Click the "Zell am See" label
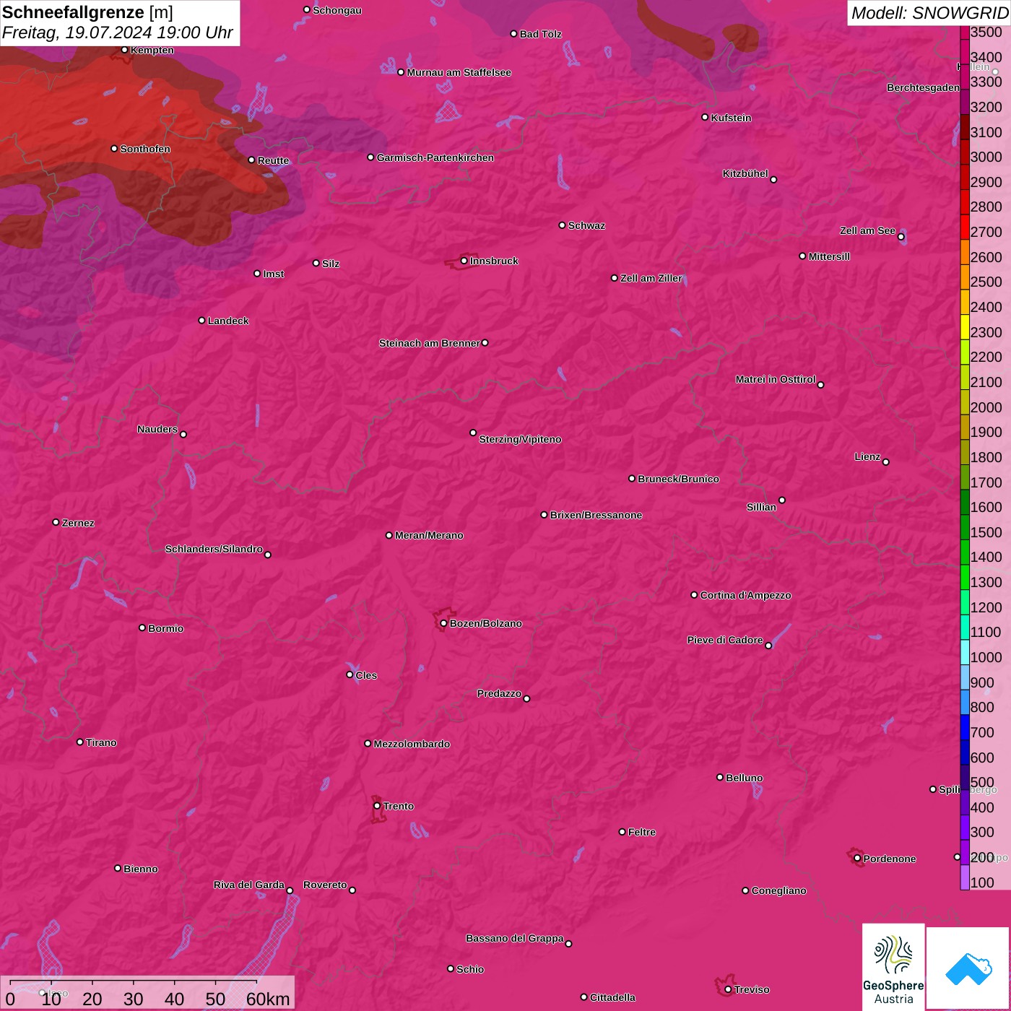The image size is (1011, 1011). (x=867, y=230)
